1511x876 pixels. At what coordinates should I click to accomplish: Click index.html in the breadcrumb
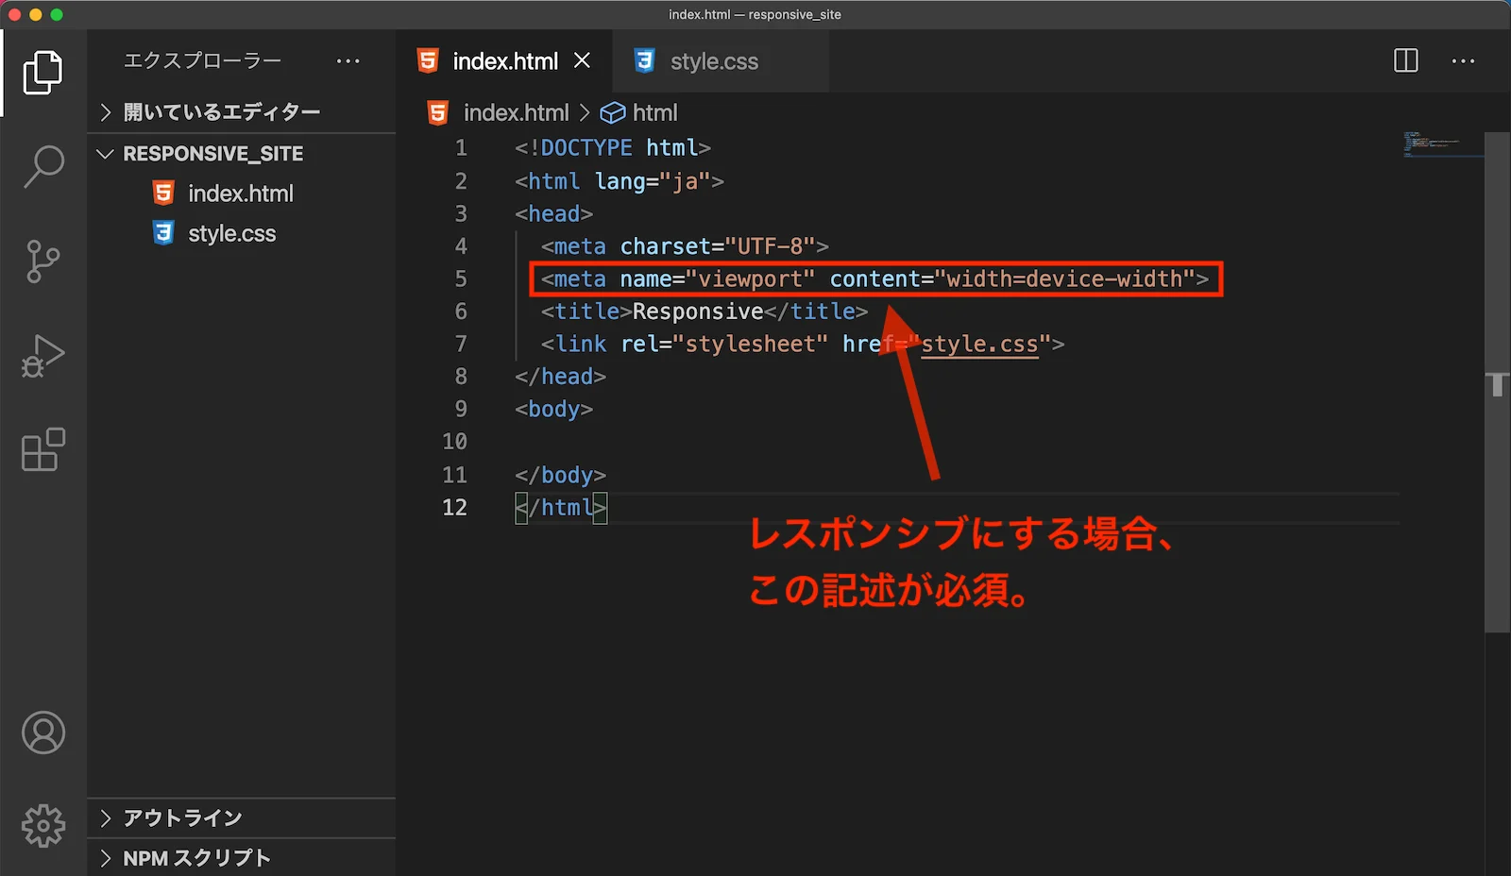click(517, 113)
